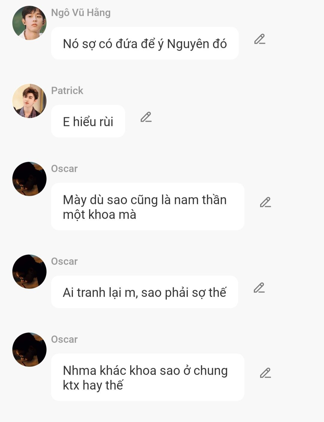
Task: Click edit icon beside "Nó sợ có đứa" message
Action: coord(259,39)
